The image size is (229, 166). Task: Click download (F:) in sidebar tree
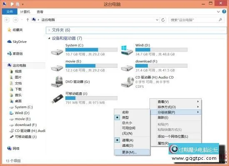[26, 125]
